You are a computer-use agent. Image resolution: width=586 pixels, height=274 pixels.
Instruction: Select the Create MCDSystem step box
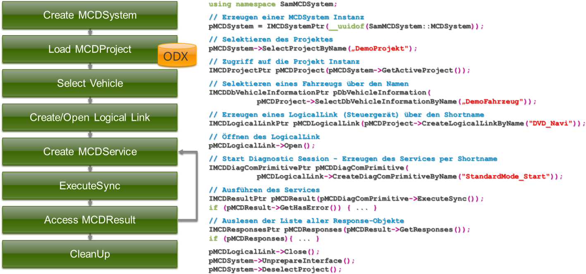point(90,15)
